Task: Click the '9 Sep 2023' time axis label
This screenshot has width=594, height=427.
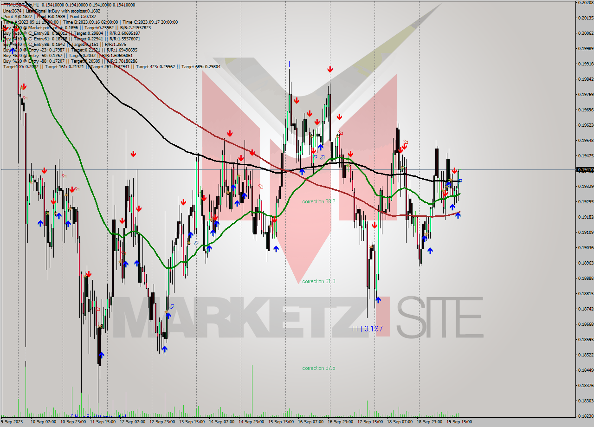Action: [12, 422]
